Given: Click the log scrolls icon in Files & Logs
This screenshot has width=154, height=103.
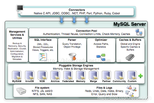Looking at the screenshot, I should pos(131,91).
